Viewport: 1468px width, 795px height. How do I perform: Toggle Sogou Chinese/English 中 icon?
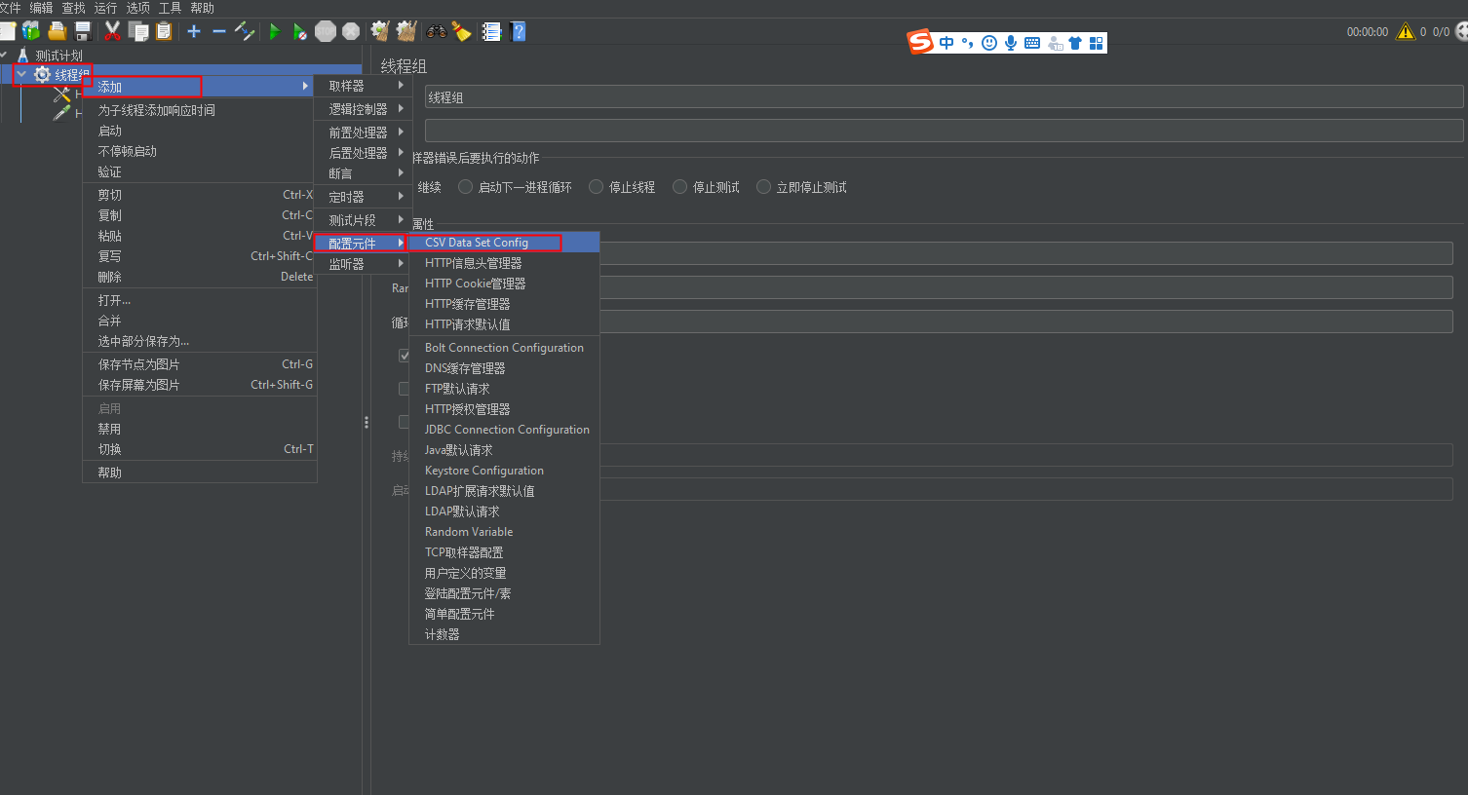[946, 43]
